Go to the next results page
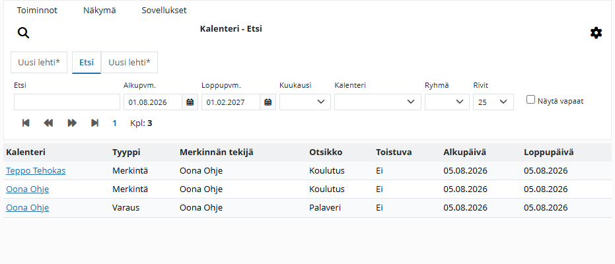 coord(72,123)
